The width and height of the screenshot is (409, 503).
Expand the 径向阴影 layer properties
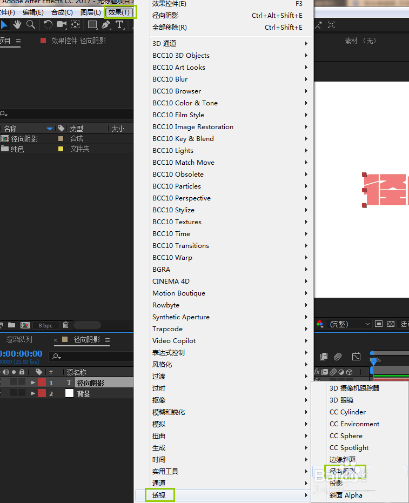pyautogui.click(x=33, y=383)
